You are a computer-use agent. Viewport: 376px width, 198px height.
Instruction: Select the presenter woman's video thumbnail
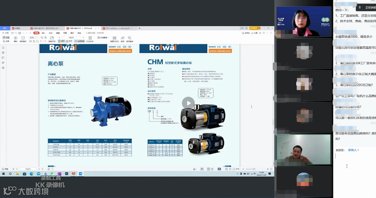304,21
